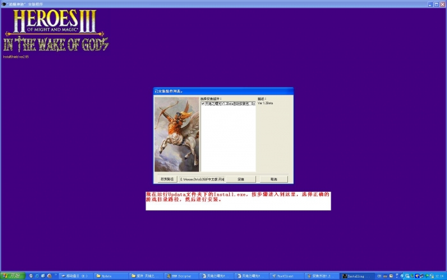This screenshot has width=447, height=280.
Task: Click the 取消 cancel button
Action: coord(274,179)
